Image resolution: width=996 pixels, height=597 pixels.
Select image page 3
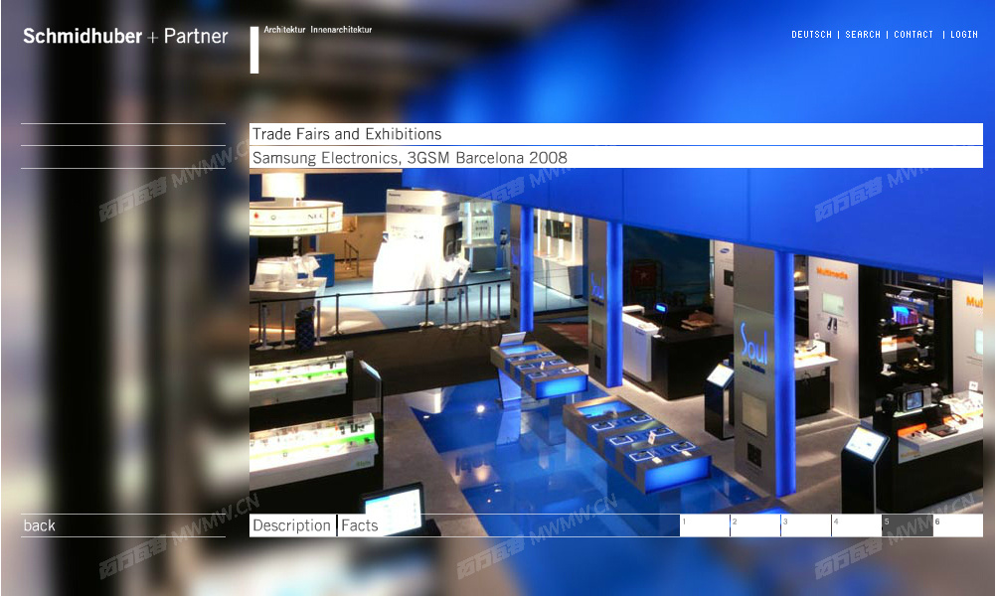point(806,525)
